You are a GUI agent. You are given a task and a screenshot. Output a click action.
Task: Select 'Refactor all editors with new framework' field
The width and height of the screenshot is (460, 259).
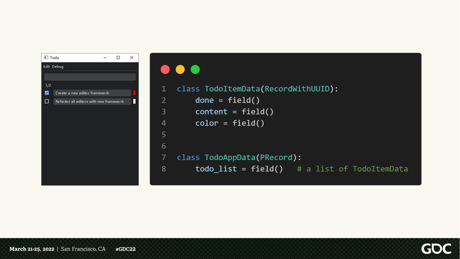pos(92,101)
